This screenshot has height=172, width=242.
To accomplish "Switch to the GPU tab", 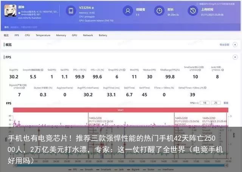I will point(74,35).
